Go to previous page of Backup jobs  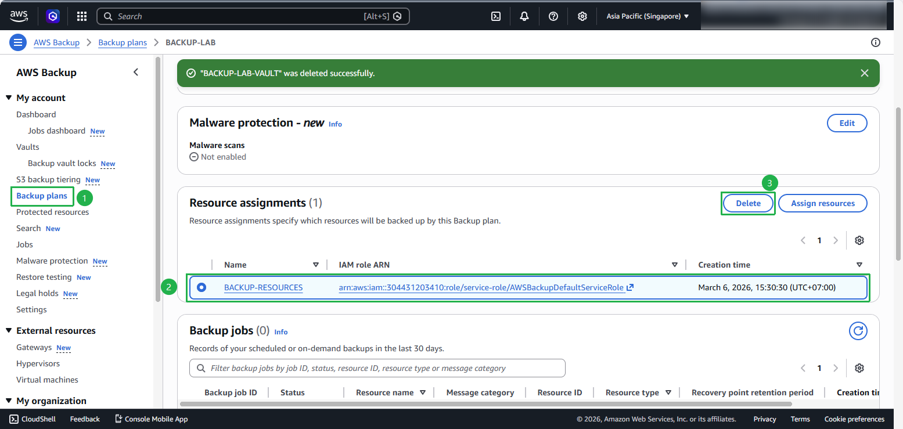click(803, 368)
